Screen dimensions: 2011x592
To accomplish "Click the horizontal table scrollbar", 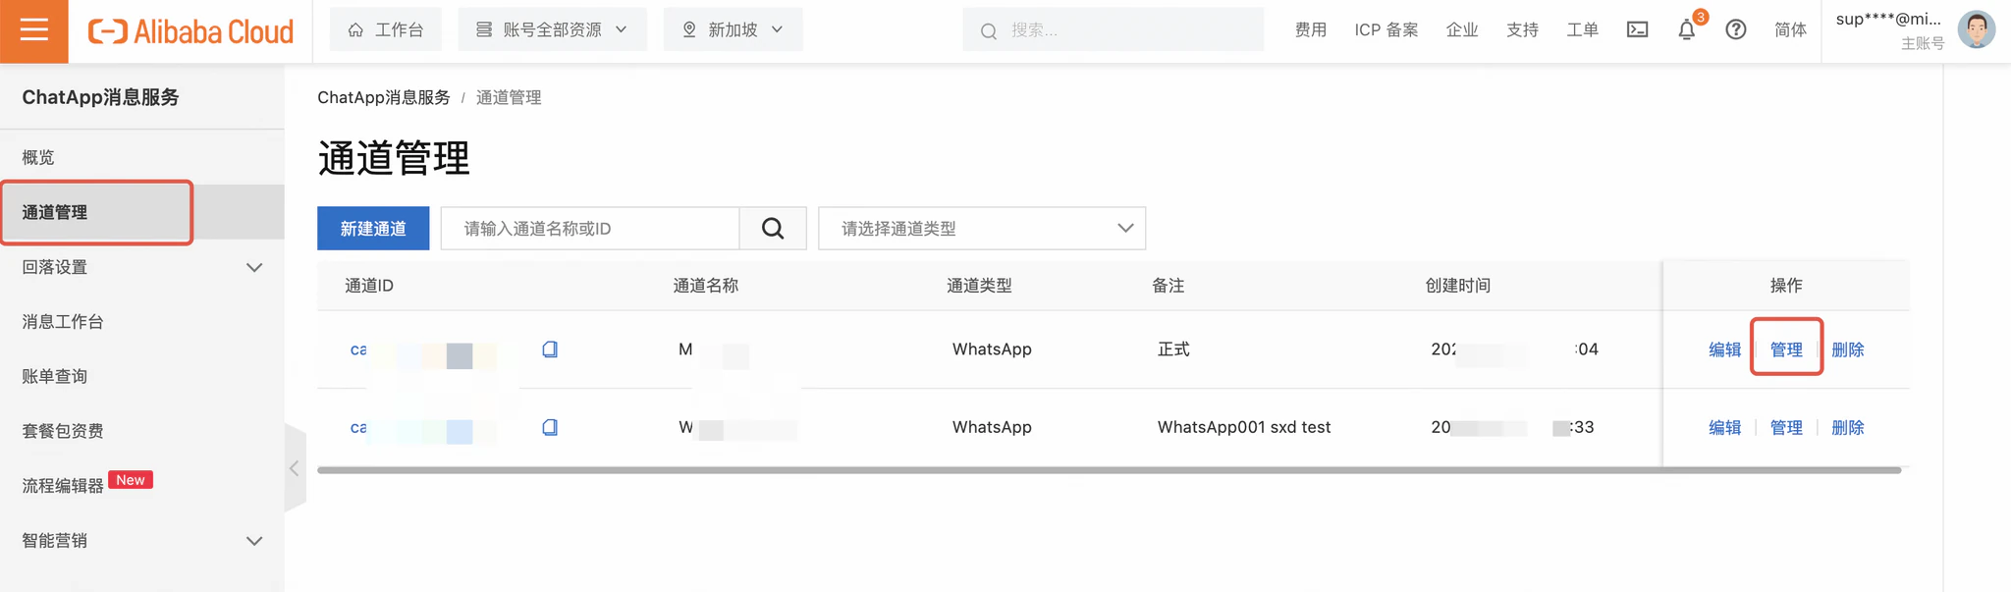I will point(1110,470).
